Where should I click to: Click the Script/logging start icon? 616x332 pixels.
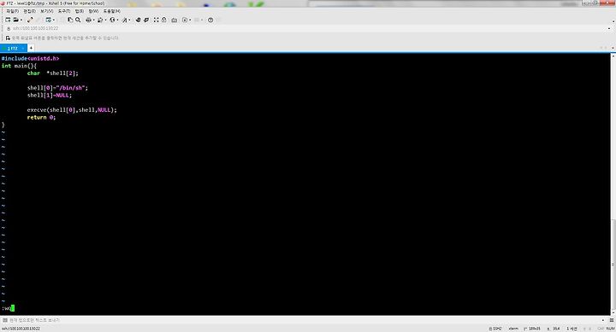[185, 20]
